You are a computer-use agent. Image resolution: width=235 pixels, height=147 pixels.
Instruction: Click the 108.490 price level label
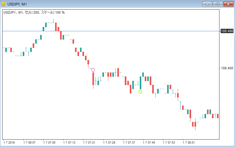point(227,31)
